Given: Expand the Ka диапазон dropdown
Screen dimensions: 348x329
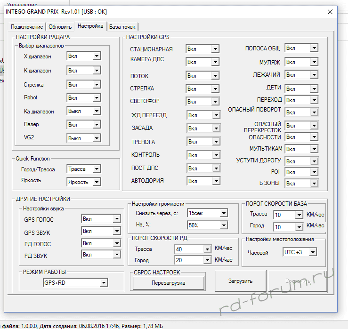Looking at the screenshot, I should 84,111.
